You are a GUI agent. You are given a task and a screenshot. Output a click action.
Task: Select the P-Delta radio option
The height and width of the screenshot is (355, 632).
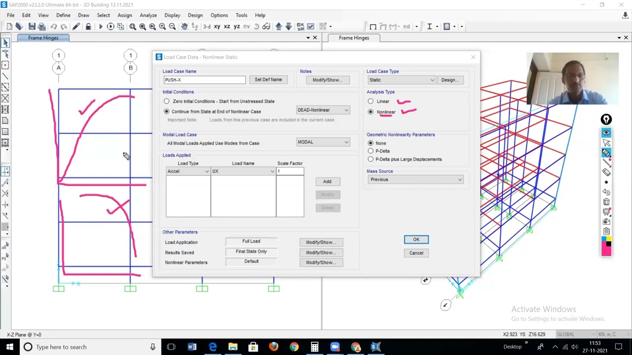(x=371, y=151)
